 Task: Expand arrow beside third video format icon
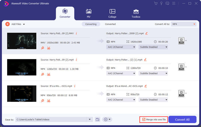[x=186, y=93]
